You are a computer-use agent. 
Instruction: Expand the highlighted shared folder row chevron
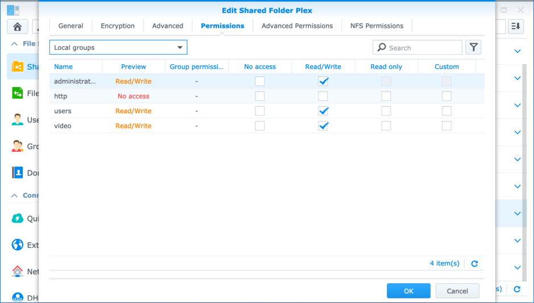point(518,213)
